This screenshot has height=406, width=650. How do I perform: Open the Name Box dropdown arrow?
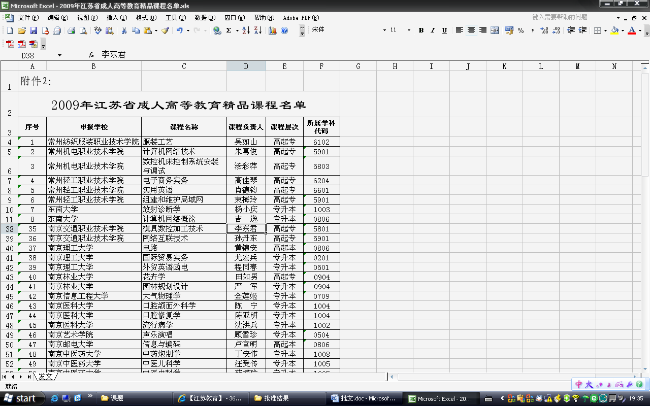click(x=59, y=55)
